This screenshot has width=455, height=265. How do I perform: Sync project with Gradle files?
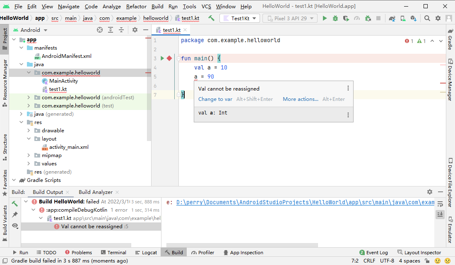tap(392, 19)
